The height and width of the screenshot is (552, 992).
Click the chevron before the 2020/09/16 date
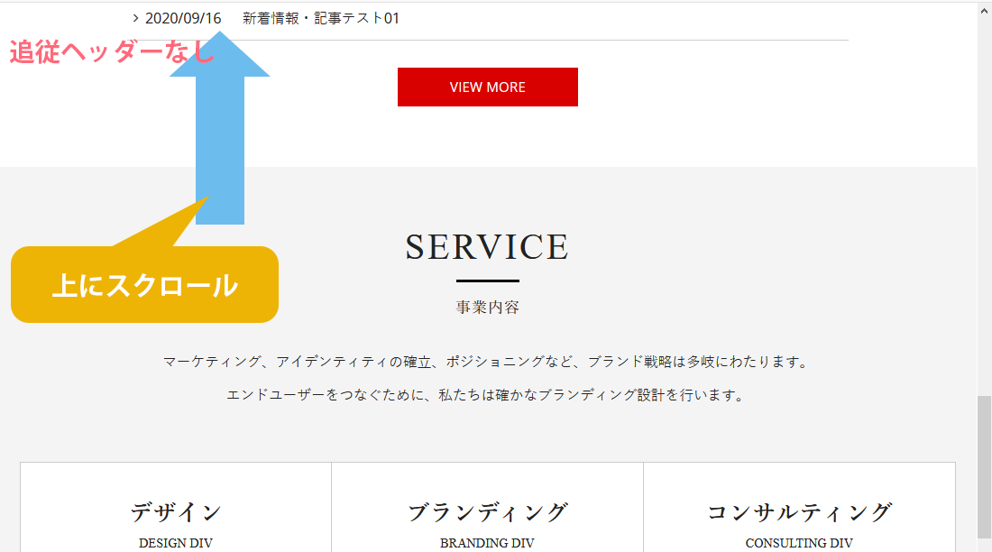(x=135, y=17)
